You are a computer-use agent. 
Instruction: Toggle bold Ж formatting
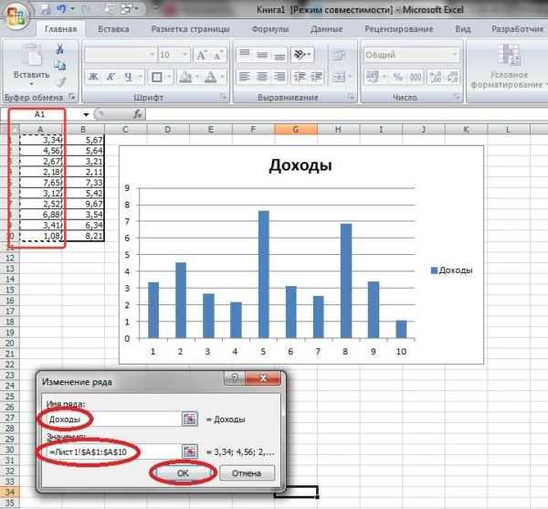pos(93,77)
